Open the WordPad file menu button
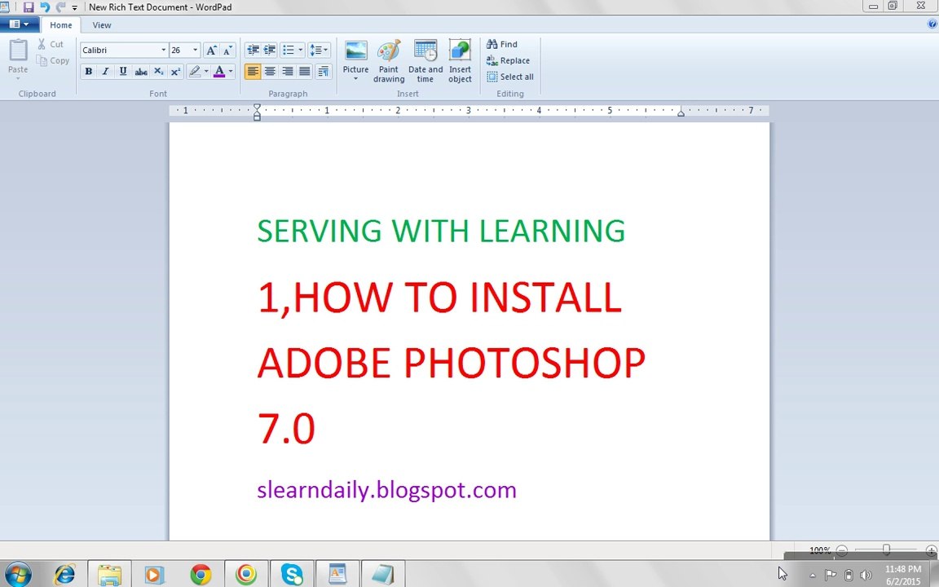This screenshot has height=587, width=939. coord(20,24)
